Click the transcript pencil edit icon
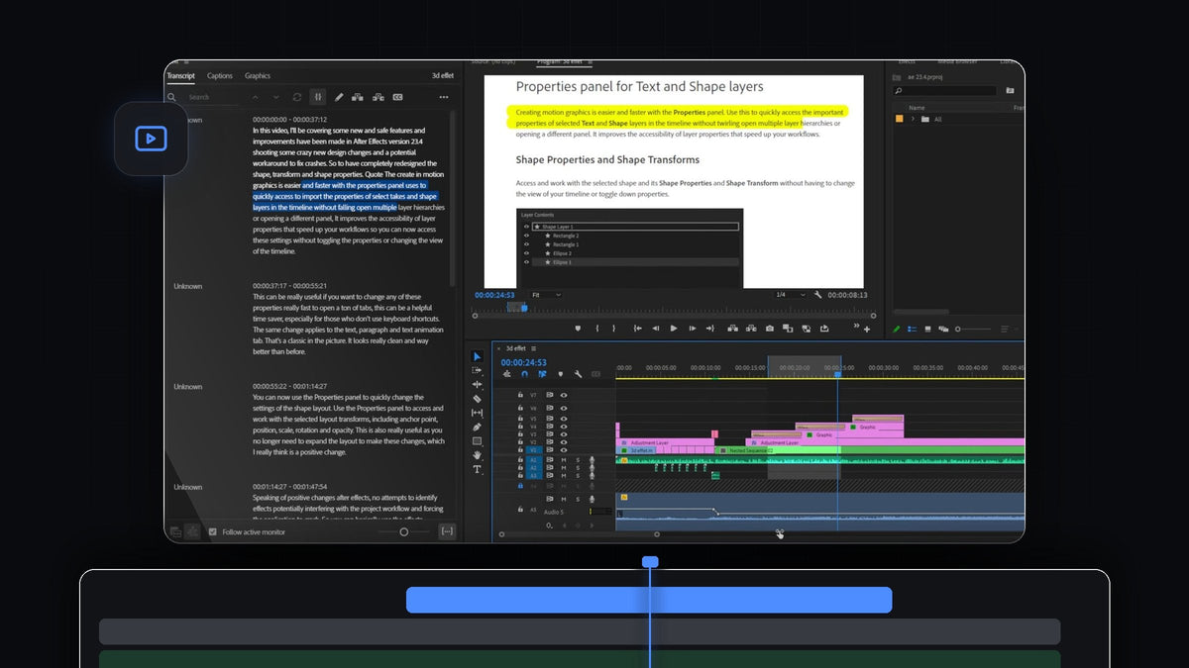Viewport: 1189px width, 668px height. 339,97
